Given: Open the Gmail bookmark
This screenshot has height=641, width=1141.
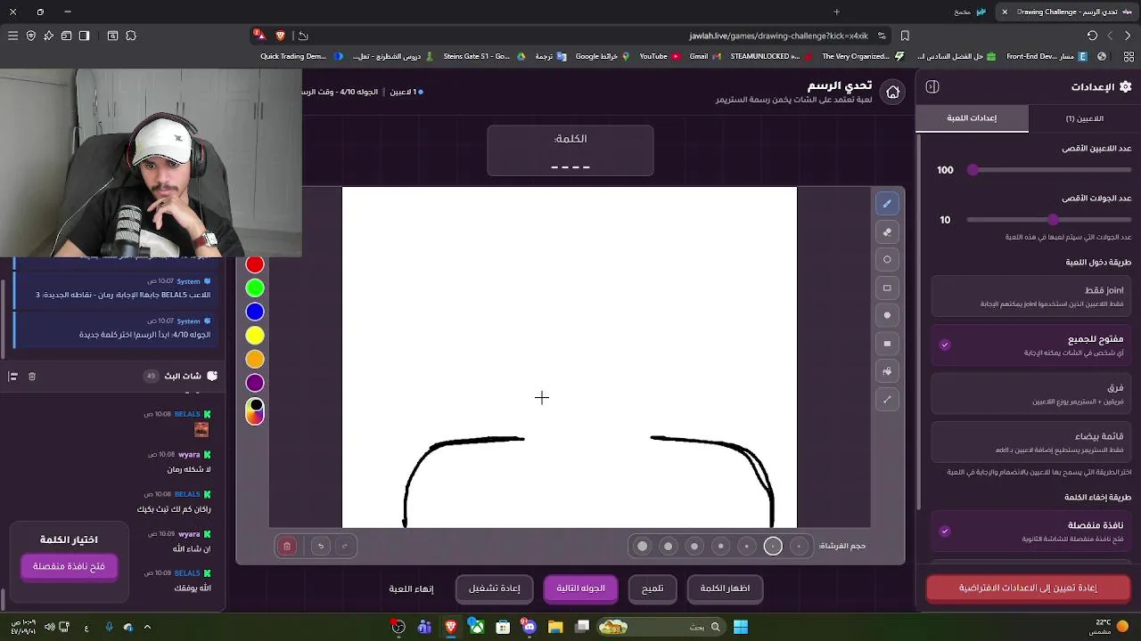Looking at the screenshot, I should pyautogui.click(x=705, y=56).
